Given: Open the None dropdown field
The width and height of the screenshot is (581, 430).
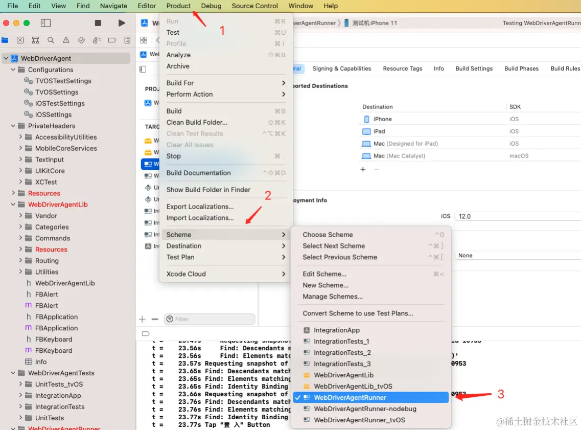Looking at the screenshot, I should point(517,256).
